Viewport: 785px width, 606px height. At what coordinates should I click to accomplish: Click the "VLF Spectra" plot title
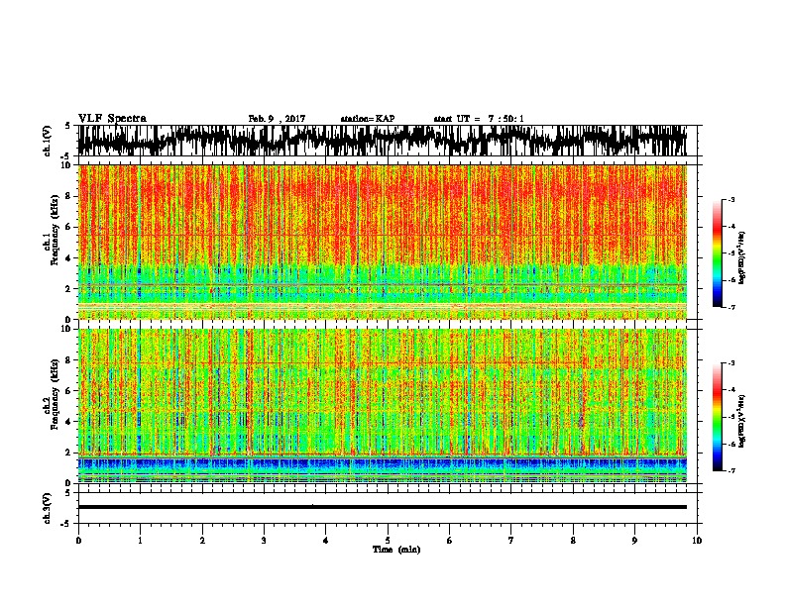coord(112,119)
